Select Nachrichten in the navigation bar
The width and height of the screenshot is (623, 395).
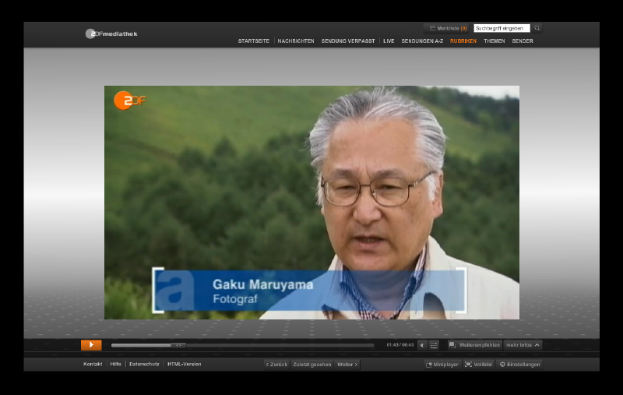click(x=296, y=41)
